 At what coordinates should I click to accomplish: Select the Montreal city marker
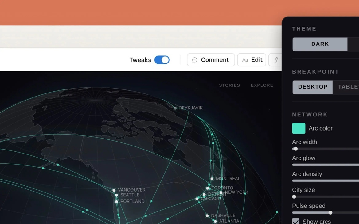click(x=212, y=179)
